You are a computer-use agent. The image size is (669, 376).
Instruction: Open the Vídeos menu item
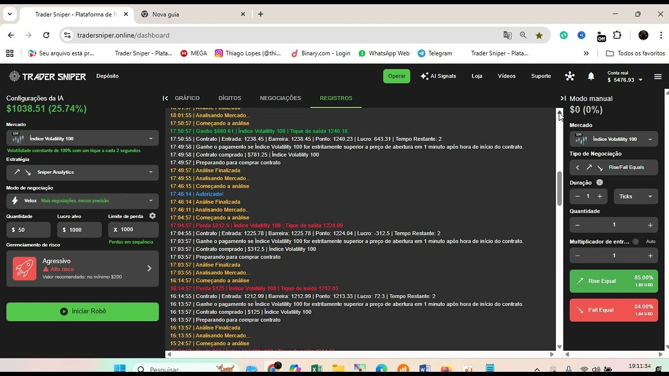tap(506, 76)
